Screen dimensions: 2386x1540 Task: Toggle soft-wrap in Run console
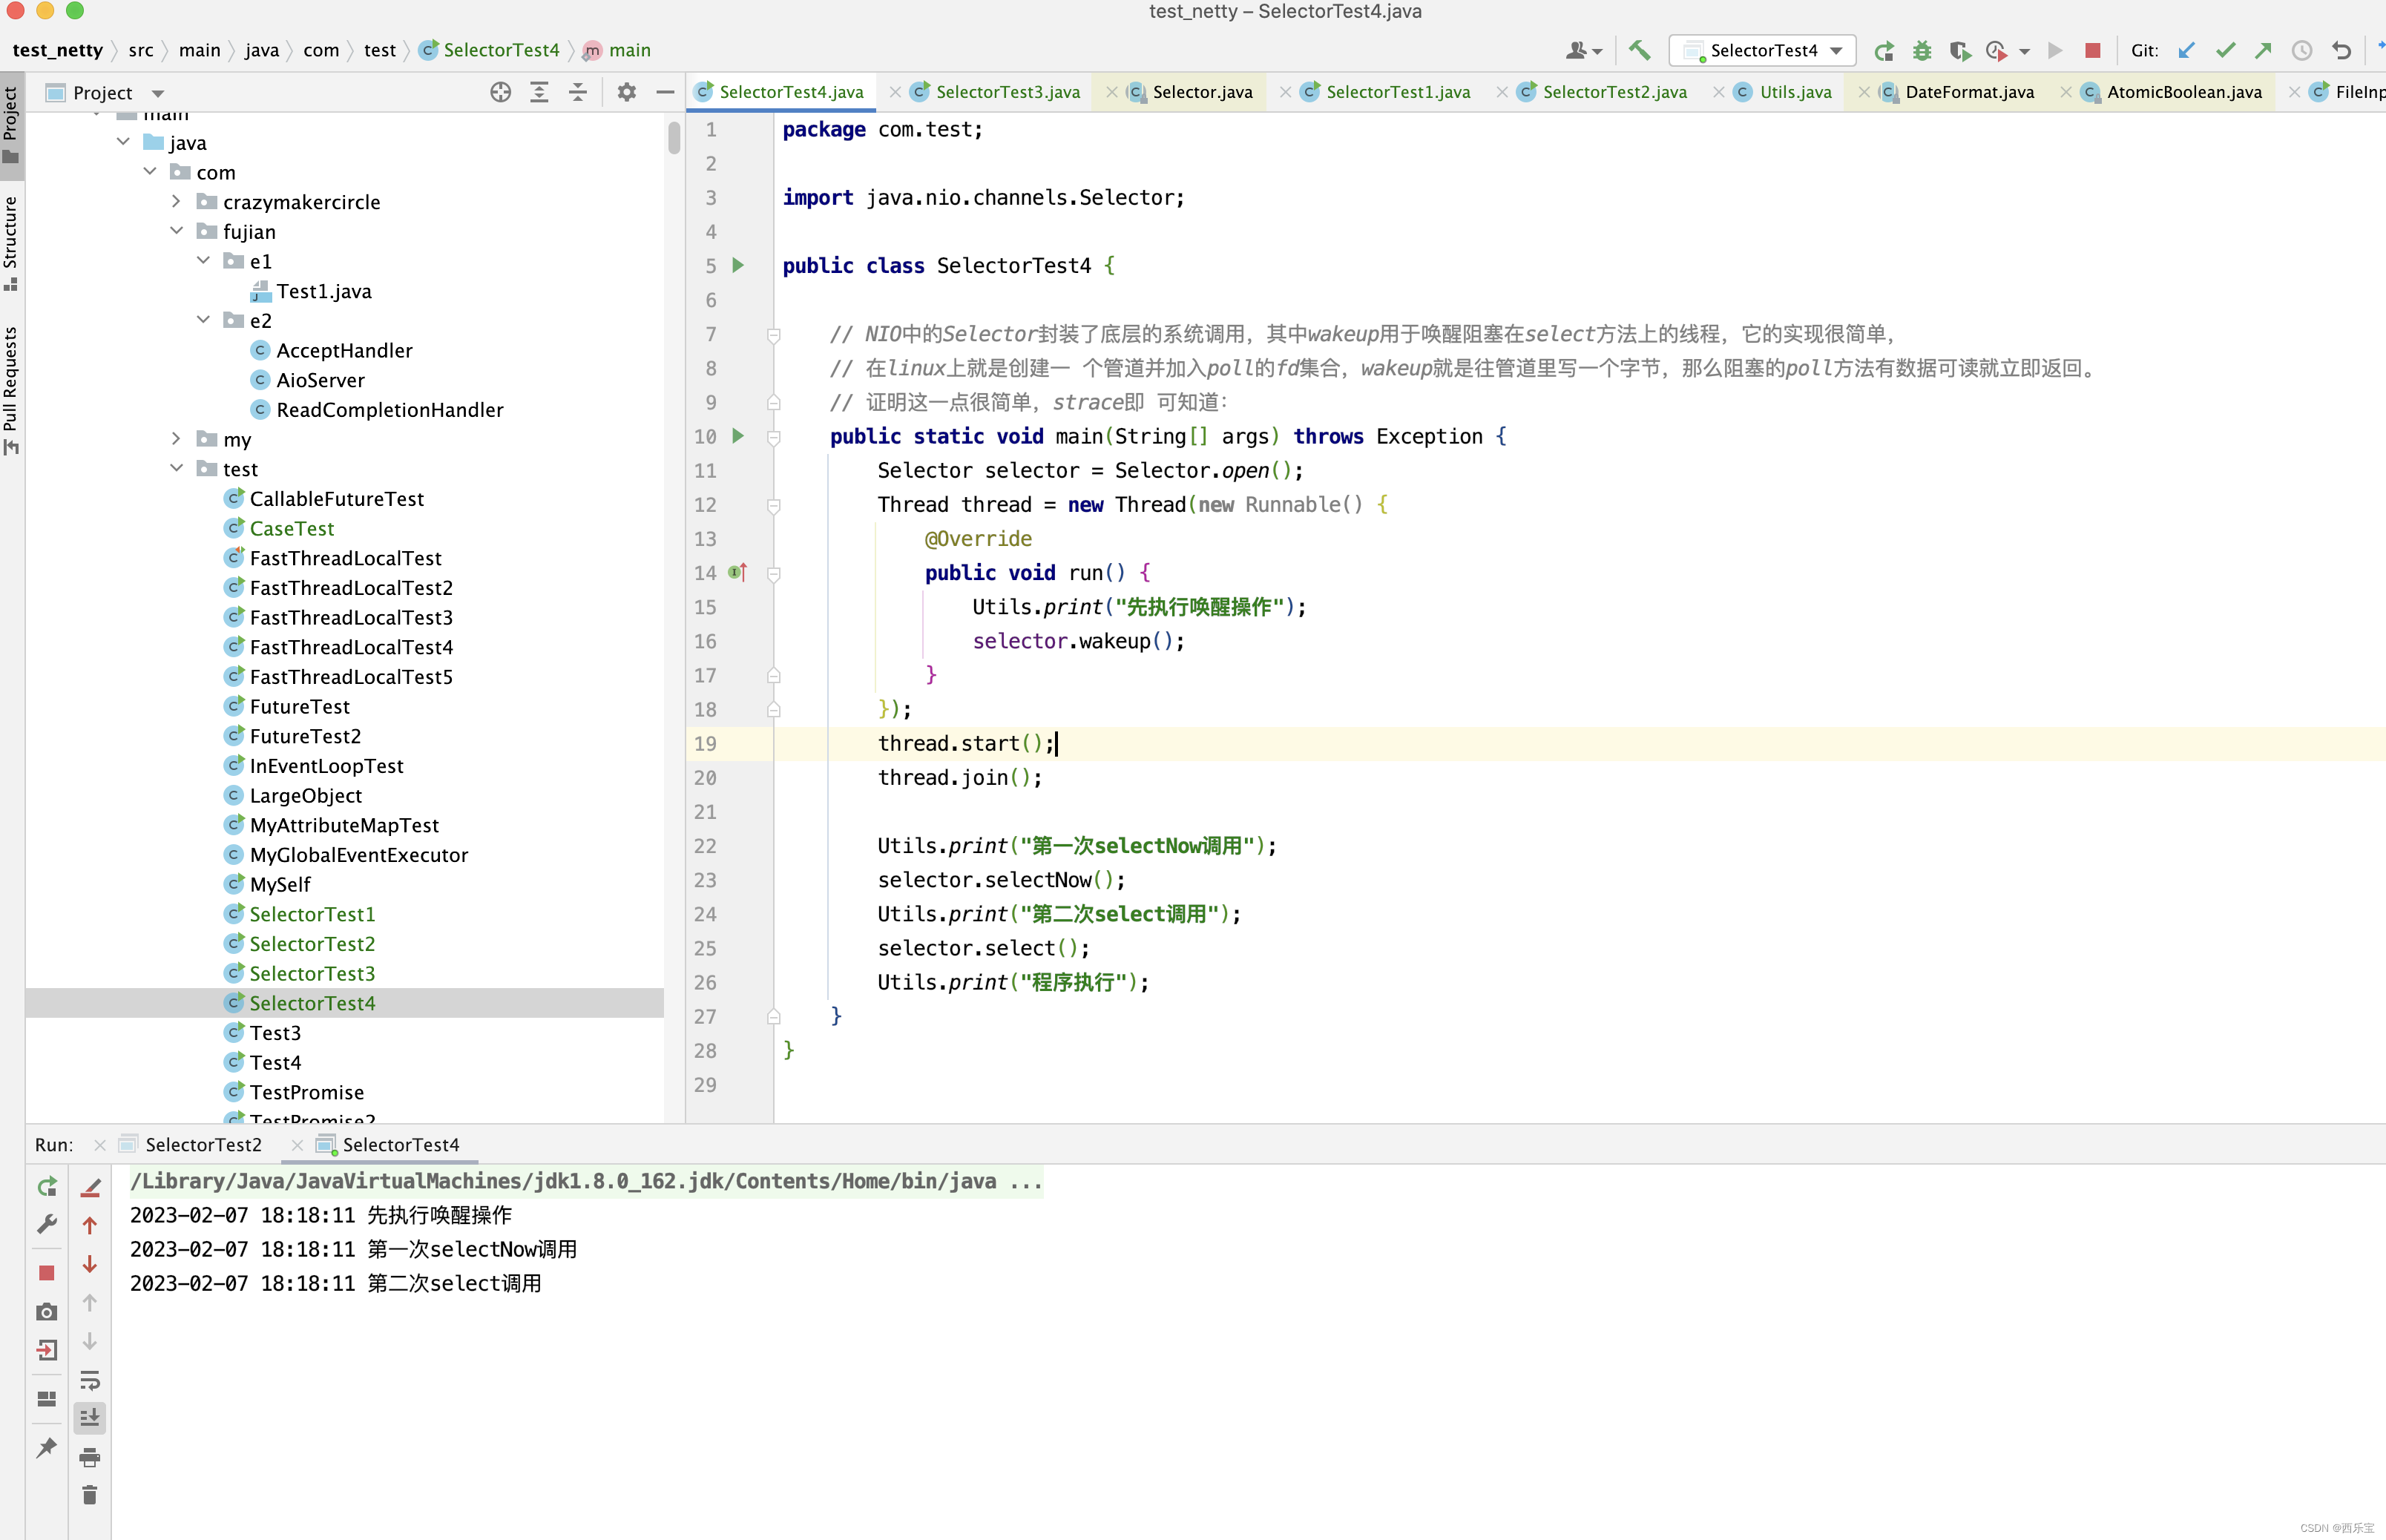coord(89,1380)
